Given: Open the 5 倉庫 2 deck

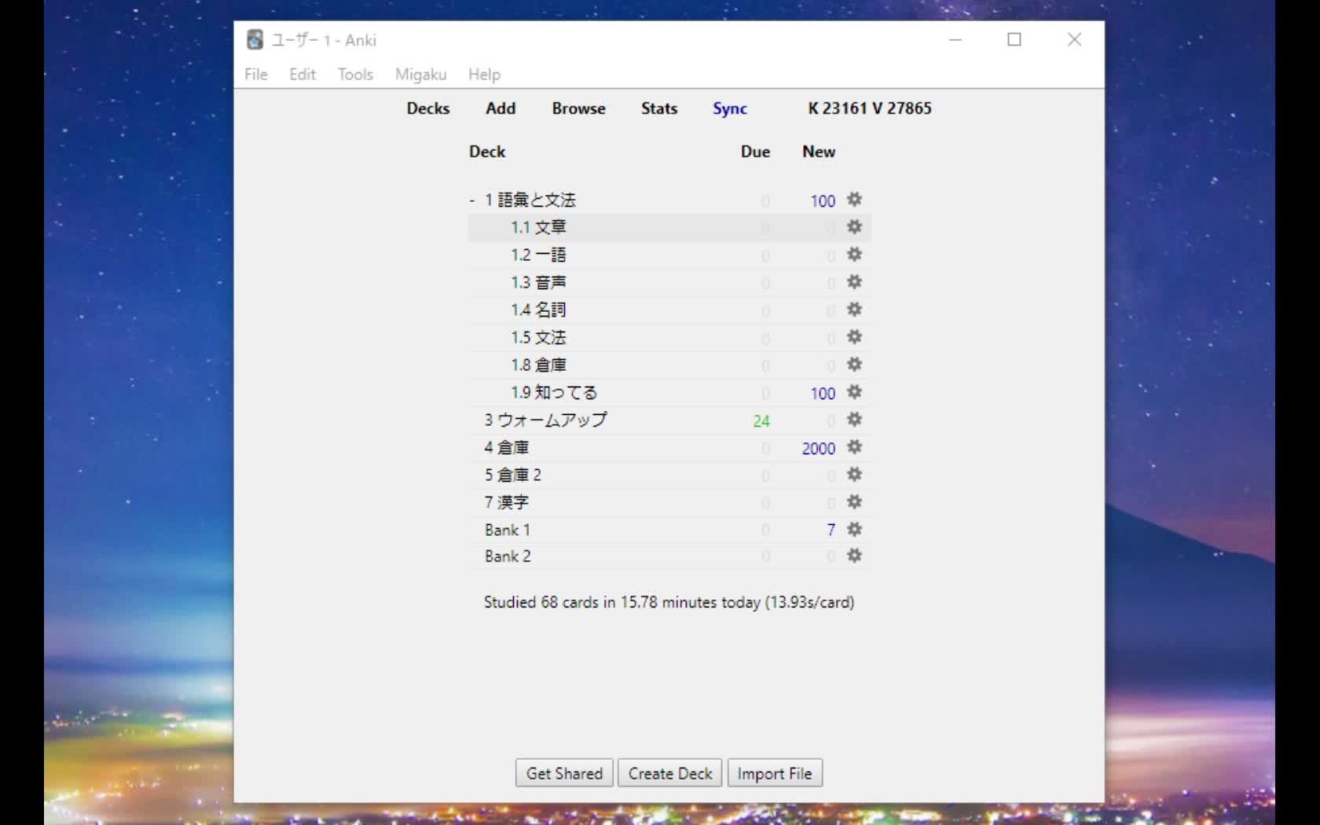Looking at the screenshot, I should (513, 475).
